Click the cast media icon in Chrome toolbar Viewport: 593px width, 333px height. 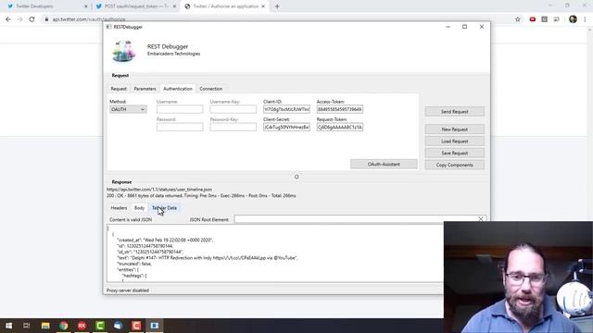556,19
